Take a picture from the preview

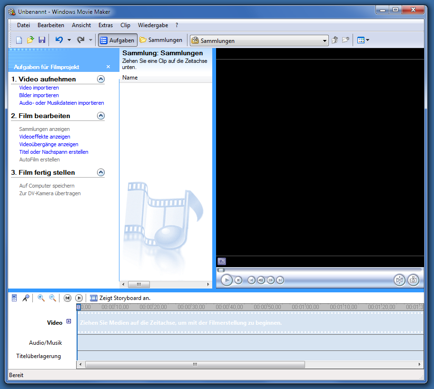(413, 280)
